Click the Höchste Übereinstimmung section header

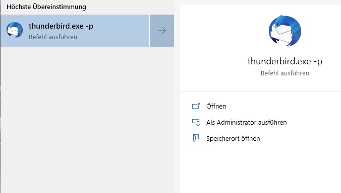46,7
